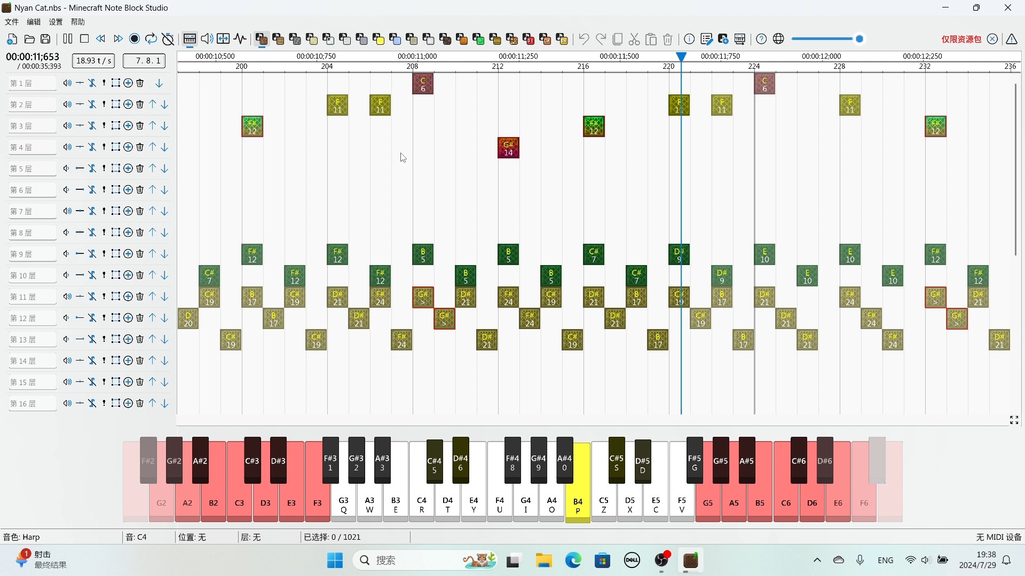Cut selection with the scissors icon
This screenshot has width=1025, height=576.
[634, 39]
